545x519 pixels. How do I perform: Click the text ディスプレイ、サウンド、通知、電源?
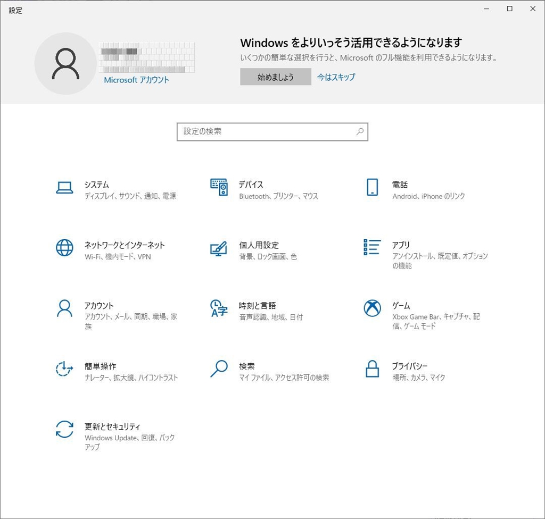pyautogui.click(x=130, y=196)
